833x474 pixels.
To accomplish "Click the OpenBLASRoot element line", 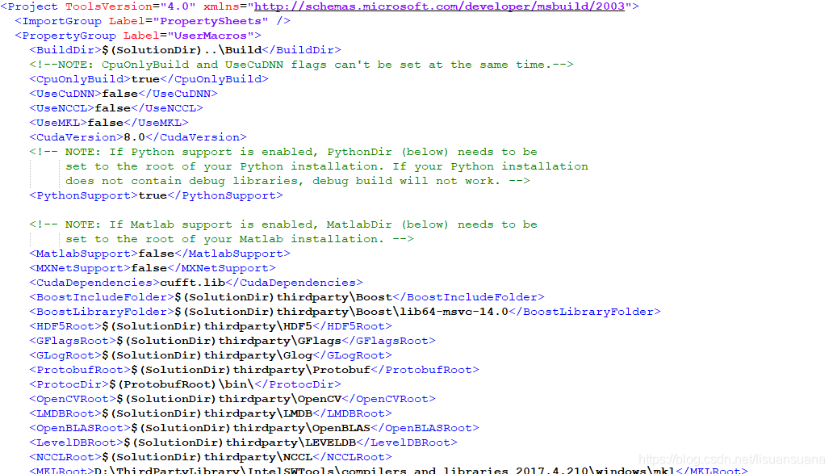I will pos(254,428).
